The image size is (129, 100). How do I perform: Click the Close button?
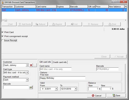click(x=102, y=57)
